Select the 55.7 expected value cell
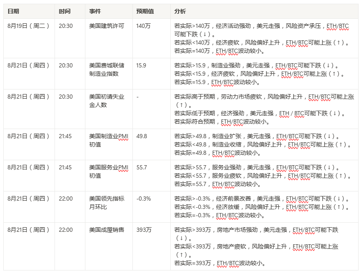 pos(142,167)
